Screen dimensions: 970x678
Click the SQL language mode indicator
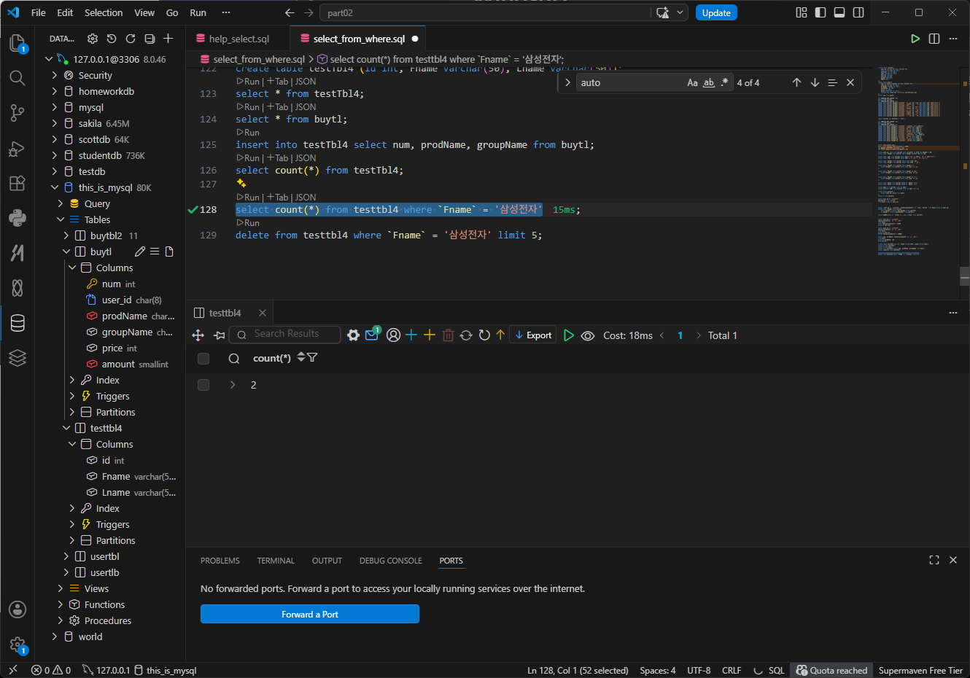[x=776, y=670]
